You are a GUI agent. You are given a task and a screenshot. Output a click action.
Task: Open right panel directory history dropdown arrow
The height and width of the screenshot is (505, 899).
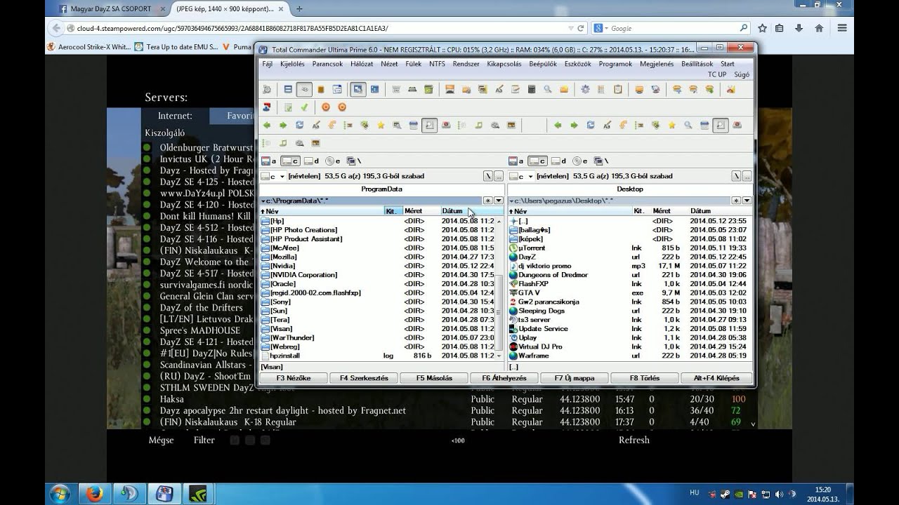click(x=747, y=201)
